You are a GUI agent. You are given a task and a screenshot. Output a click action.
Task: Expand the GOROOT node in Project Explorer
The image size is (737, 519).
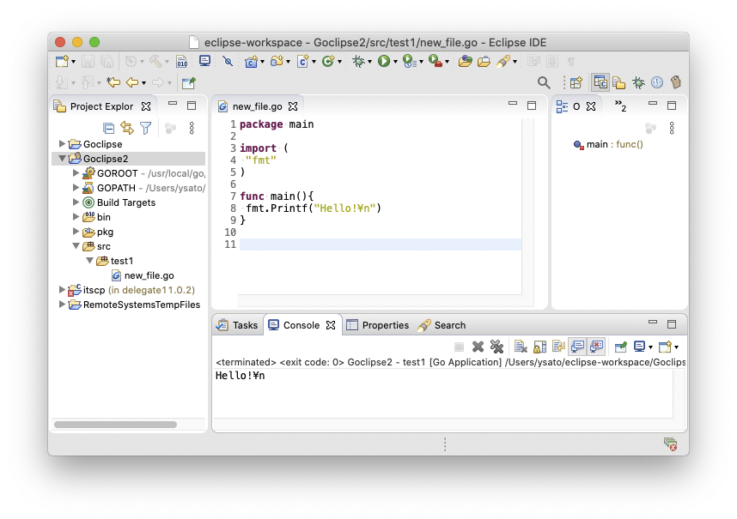point(76,173)
